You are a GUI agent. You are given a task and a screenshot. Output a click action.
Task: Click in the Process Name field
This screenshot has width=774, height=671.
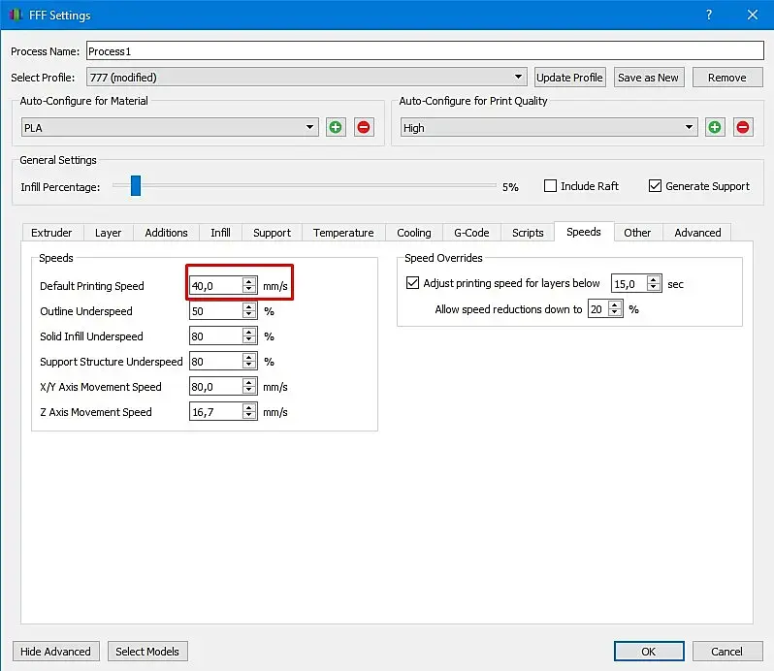click(x=425, y=50)
